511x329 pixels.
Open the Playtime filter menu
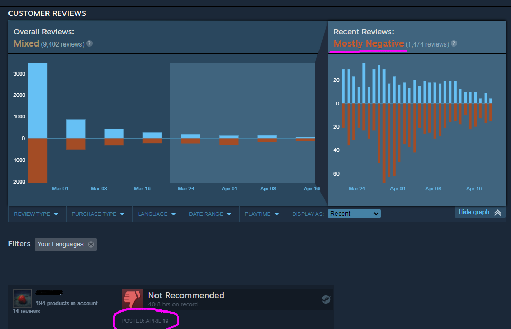(261, 214)
